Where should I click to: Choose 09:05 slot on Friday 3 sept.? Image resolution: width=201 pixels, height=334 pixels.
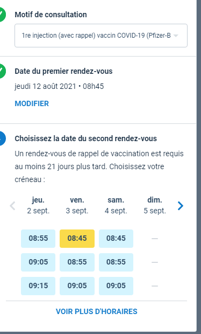pos(77,286)
